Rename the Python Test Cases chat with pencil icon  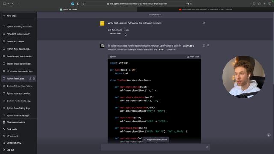coord(30,79)
